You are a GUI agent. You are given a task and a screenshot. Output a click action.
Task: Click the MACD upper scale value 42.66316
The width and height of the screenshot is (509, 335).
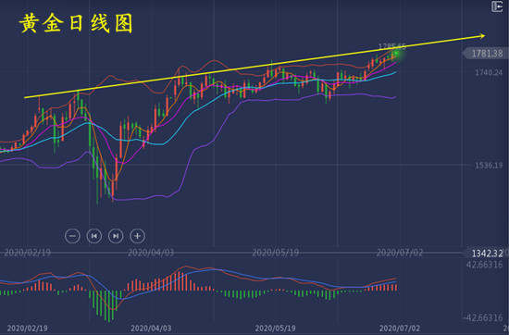point(485,265)
